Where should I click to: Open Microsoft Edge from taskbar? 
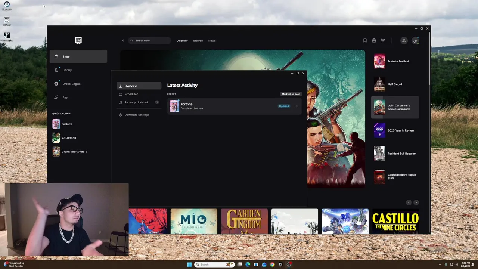coord(248,265)
